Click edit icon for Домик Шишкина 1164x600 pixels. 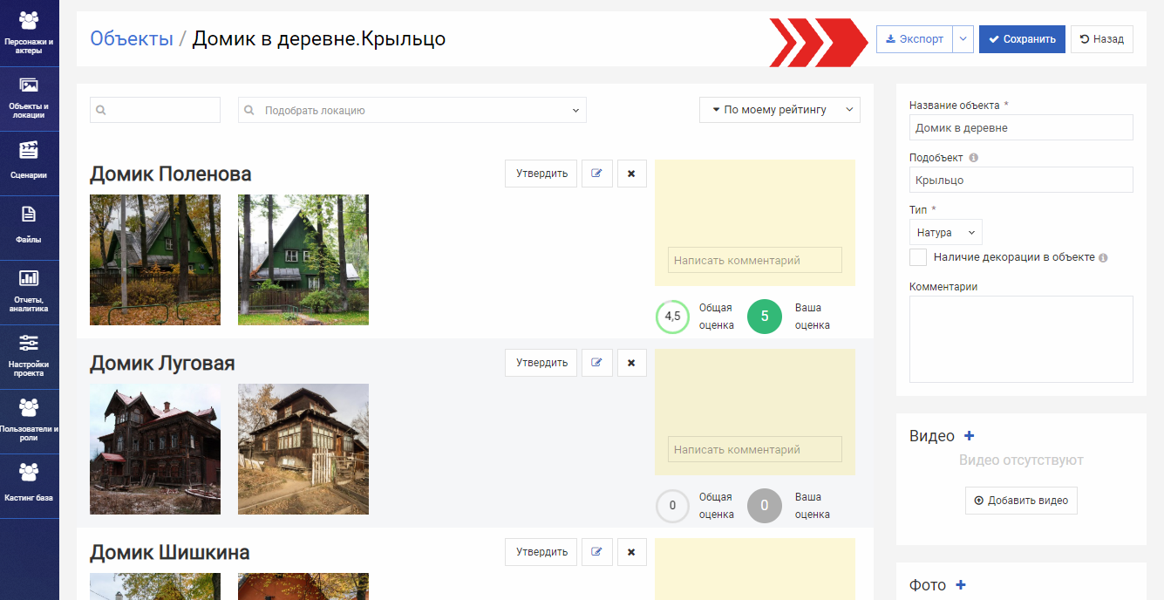(x=597, y=552)
